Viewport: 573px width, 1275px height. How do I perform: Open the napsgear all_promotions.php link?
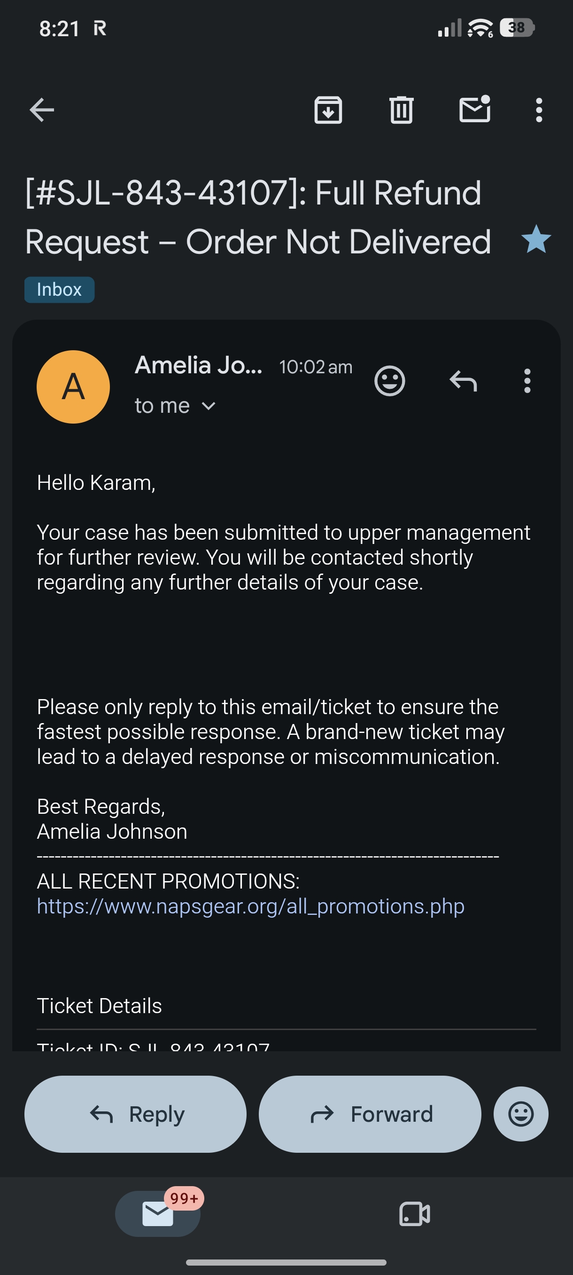tap(251, 906)
